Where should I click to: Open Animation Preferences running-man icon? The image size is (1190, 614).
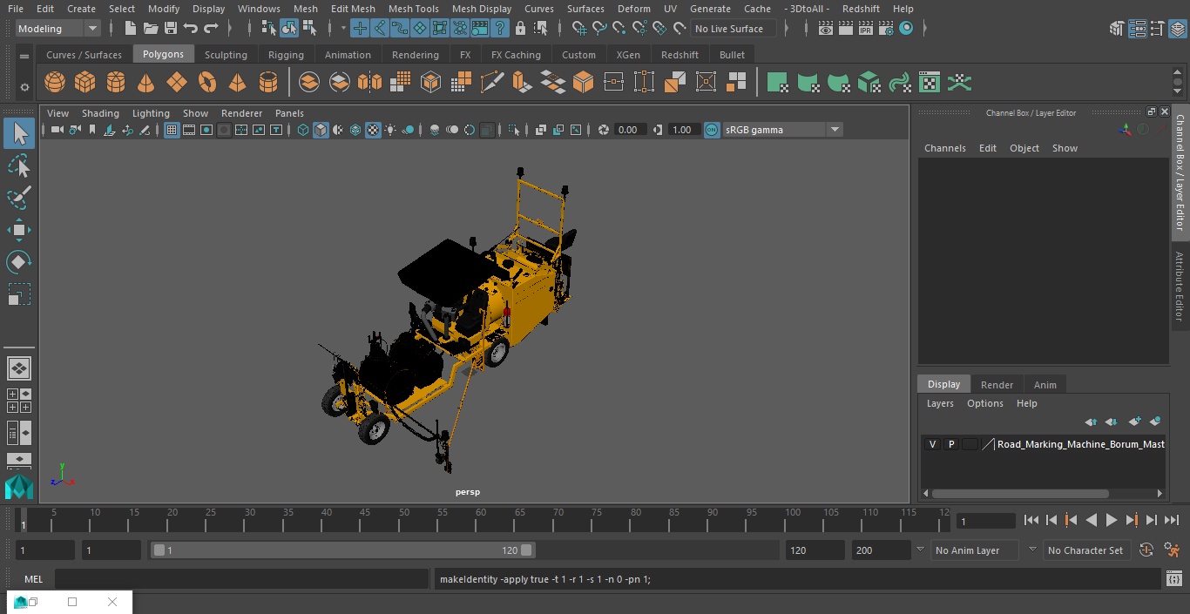pos(1173,550)
